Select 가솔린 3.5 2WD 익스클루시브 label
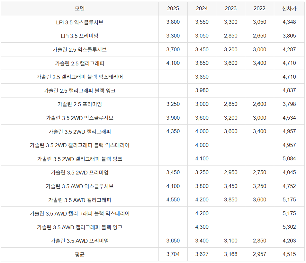The height and width of the screenshot is (263, 306). [x=80, y=118]
